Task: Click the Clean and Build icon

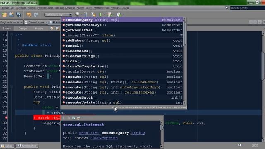Action: (x=93, y=15)
